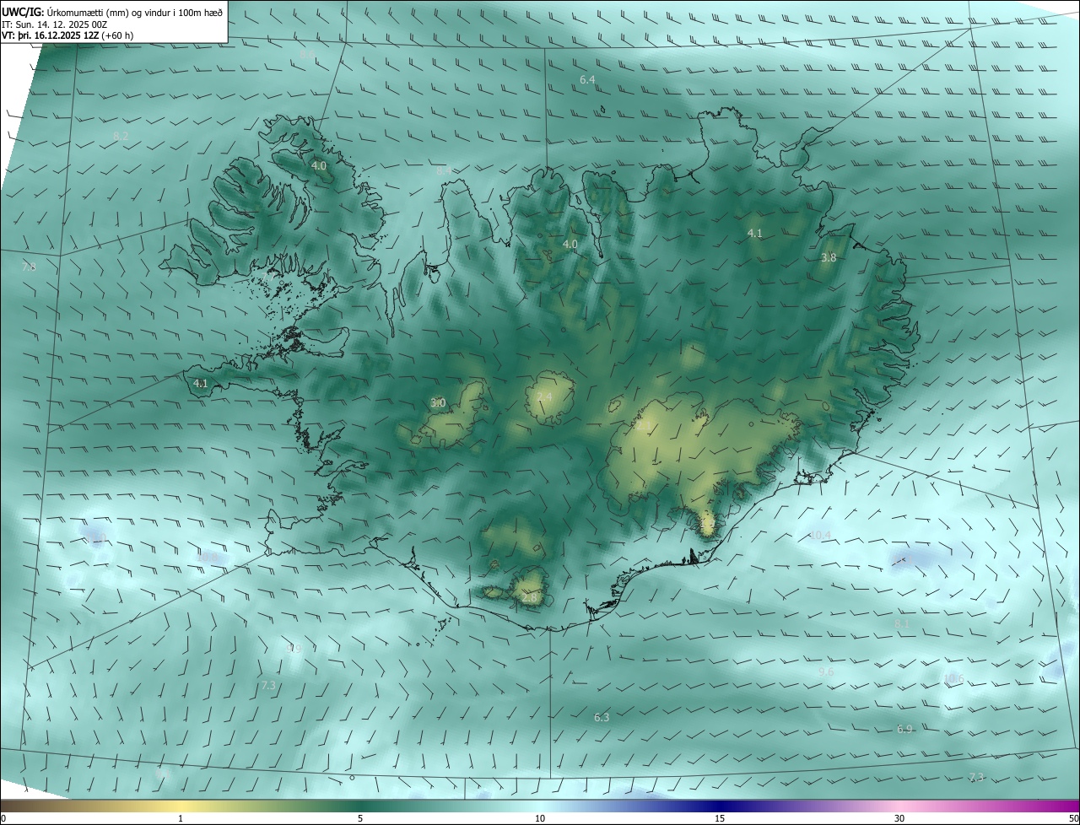The height and width of the screenshot is (825, 1080).
Task: Click the '50' tick label on the color scale
Action: (1073, 818)
